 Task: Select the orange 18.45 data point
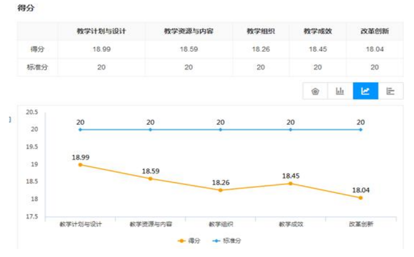point(290,183)
